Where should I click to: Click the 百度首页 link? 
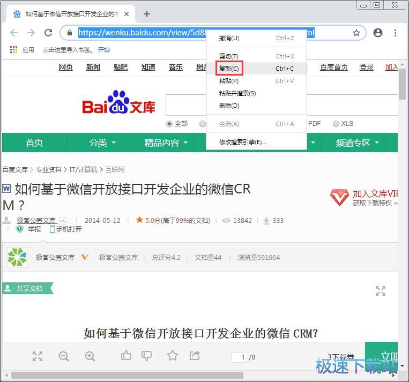point(334,68)
